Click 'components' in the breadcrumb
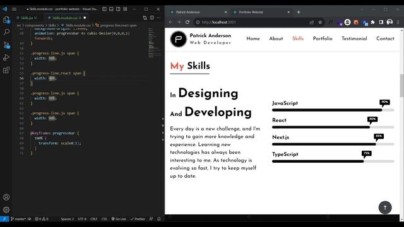 [x=35, y=25]
